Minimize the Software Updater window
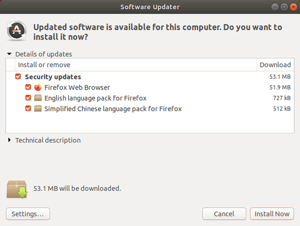 coord(275,6)
